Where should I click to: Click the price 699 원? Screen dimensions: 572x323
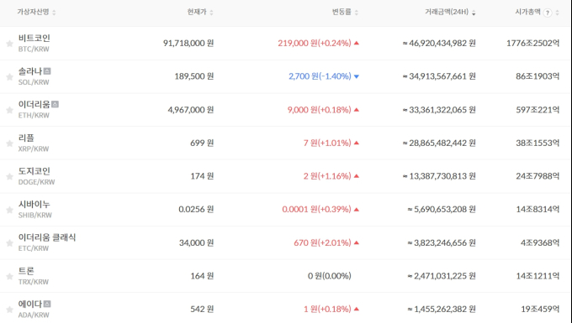pyautogui.click(x=202, y=143)
